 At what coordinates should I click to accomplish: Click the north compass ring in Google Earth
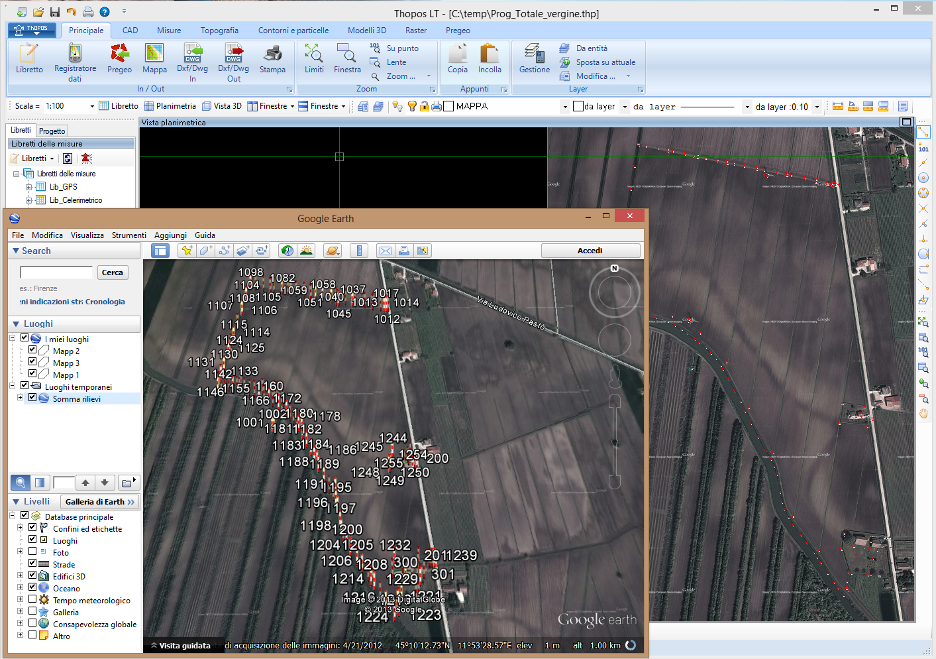point(615,292)
